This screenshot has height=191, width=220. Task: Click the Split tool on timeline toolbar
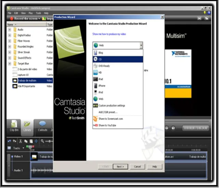coord(36,141)
